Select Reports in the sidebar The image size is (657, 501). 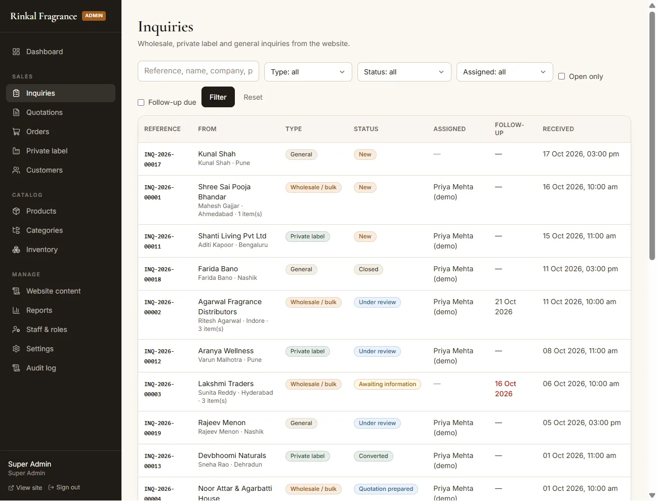(x=61, y=310)
